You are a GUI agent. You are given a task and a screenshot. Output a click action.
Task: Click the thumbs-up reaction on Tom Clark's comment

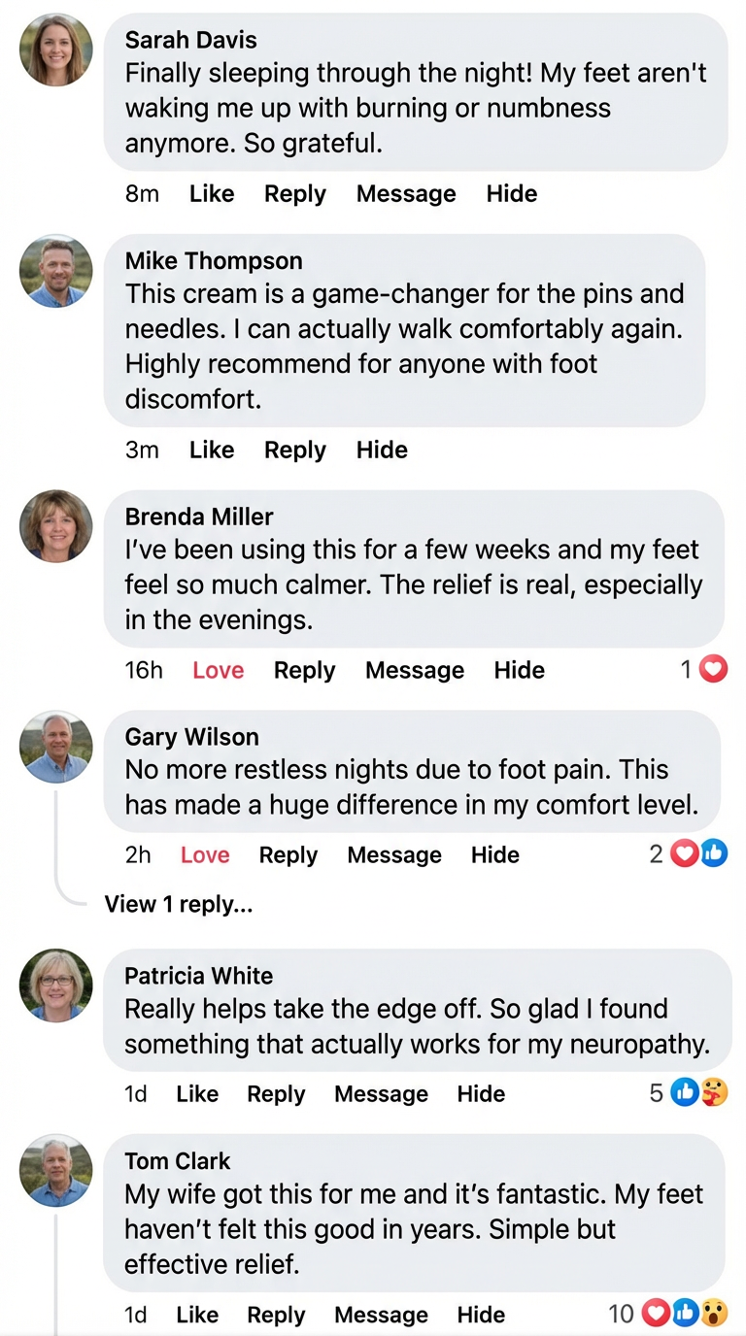[x=686, y=1314]
